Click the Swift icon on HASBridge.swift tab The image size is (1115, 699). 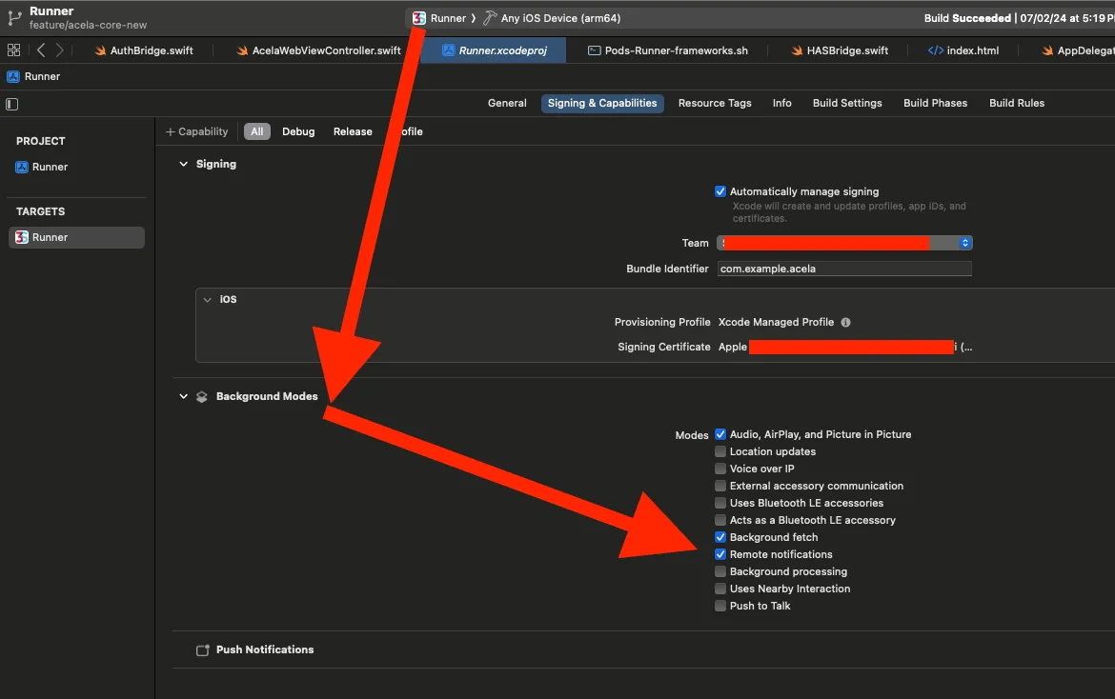[x=797, y=50]
